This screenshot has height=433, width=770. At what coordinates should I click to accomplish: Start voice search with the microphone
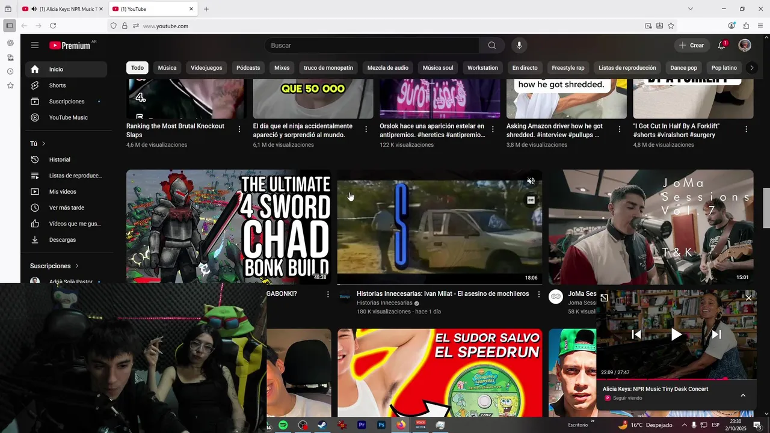click(x=519, y=45)
